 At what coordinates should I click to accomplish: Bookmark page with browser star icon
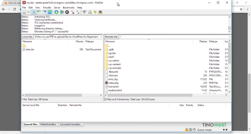click(241, 9)
